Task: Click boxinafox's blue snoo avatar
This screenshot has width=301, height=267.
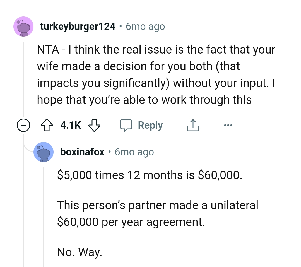Action: click(x=44, y=152)
